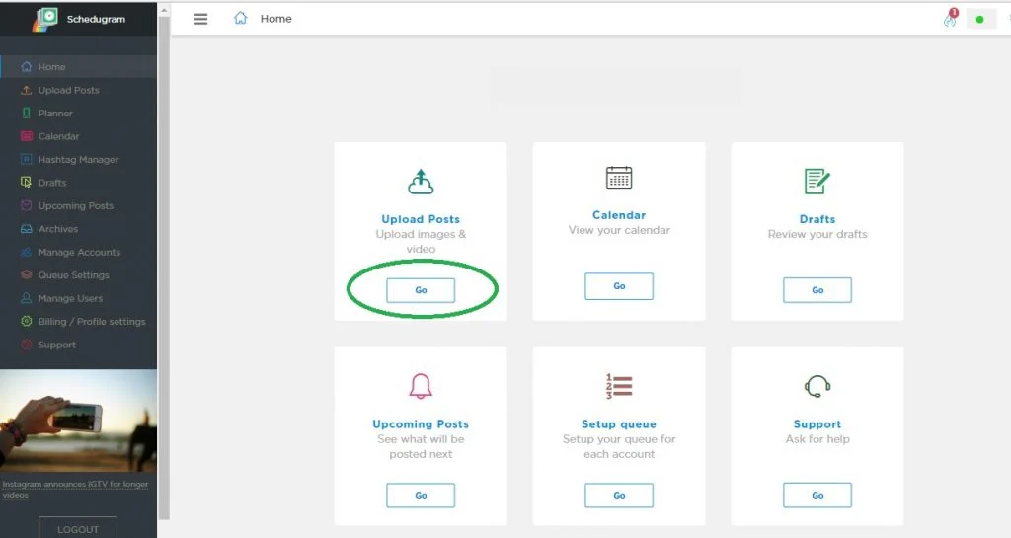1011x538 pixels.
Task: Click the Archives sidebar icon
Action: (26, 229)
